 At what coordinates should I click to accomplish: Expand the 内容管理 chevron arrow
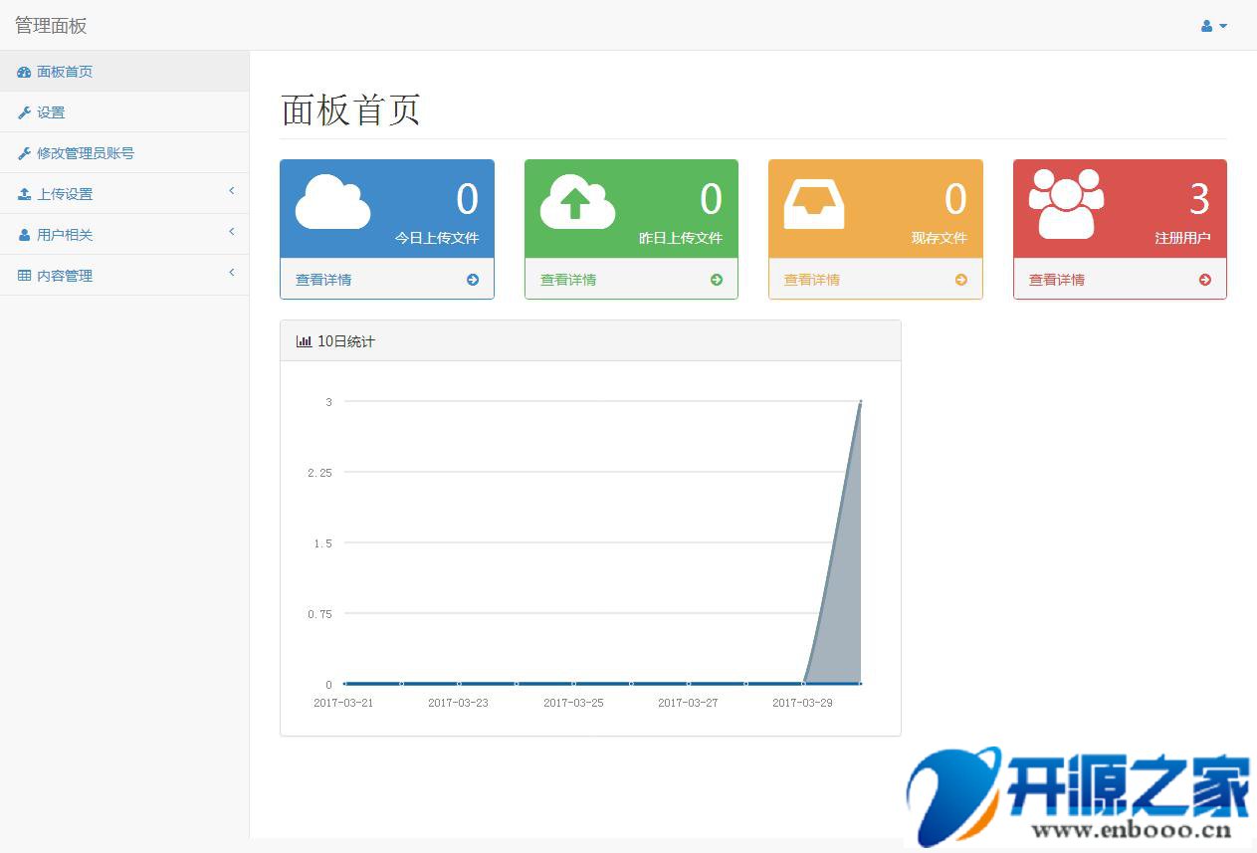click(x=232, y=272)
